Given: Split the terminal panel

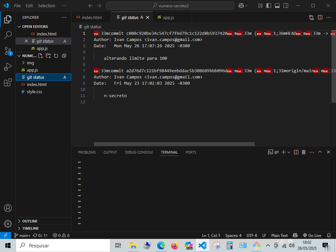Looking at the screenshot, I should tap(296, 152).
